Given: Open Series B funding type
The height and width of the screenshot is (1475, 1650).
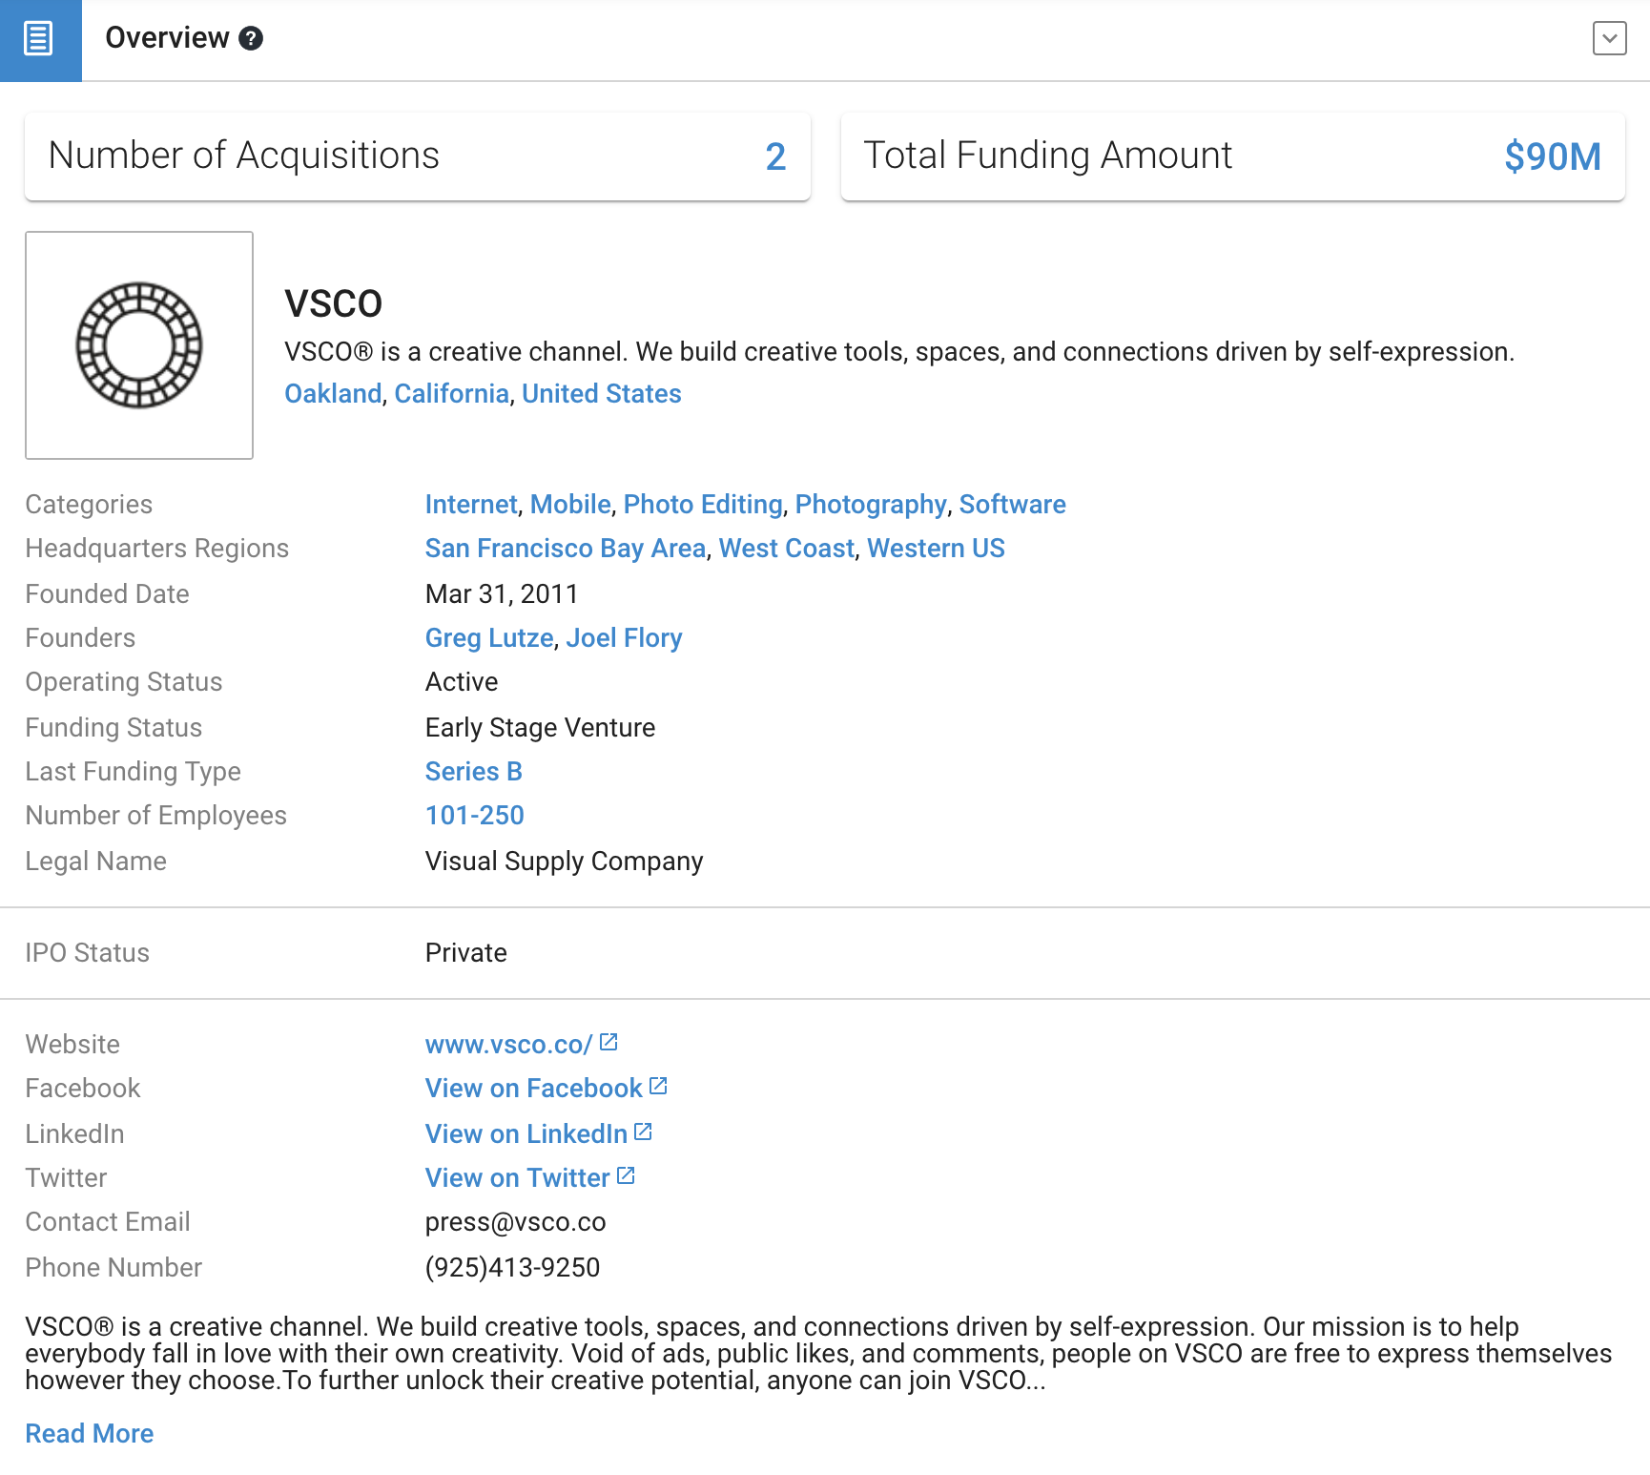Looking at the screenshot, I should click(473, 772).
